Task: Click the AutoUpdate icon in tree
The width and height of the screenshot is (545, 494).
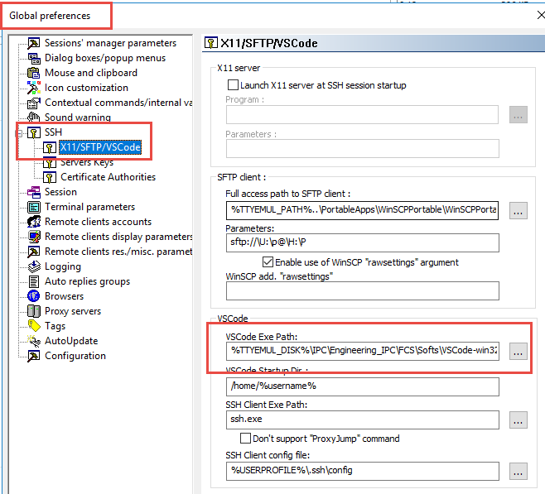Action: [x=34, y=341]
